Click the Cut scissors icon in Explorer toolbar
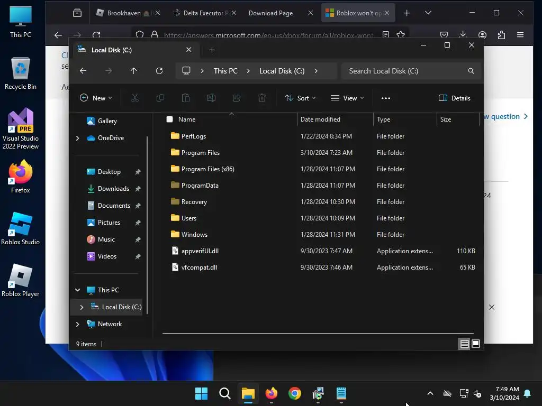This screenshot has height=406, width=542. click(135, 98)
